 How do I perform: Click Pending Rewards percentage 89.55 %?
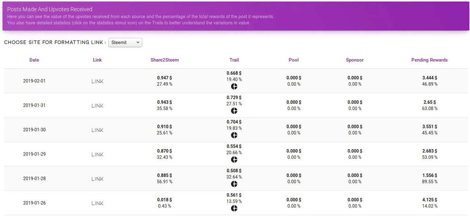click(430, 182)
